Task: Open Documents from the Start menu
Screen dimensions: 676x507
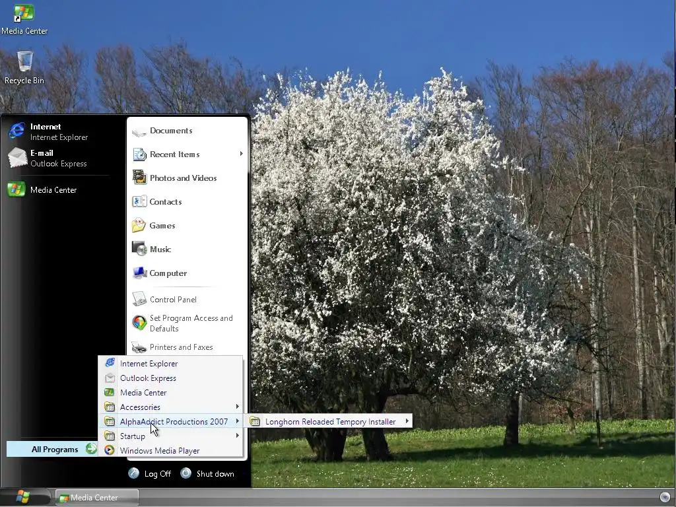Action: point(187,131)
